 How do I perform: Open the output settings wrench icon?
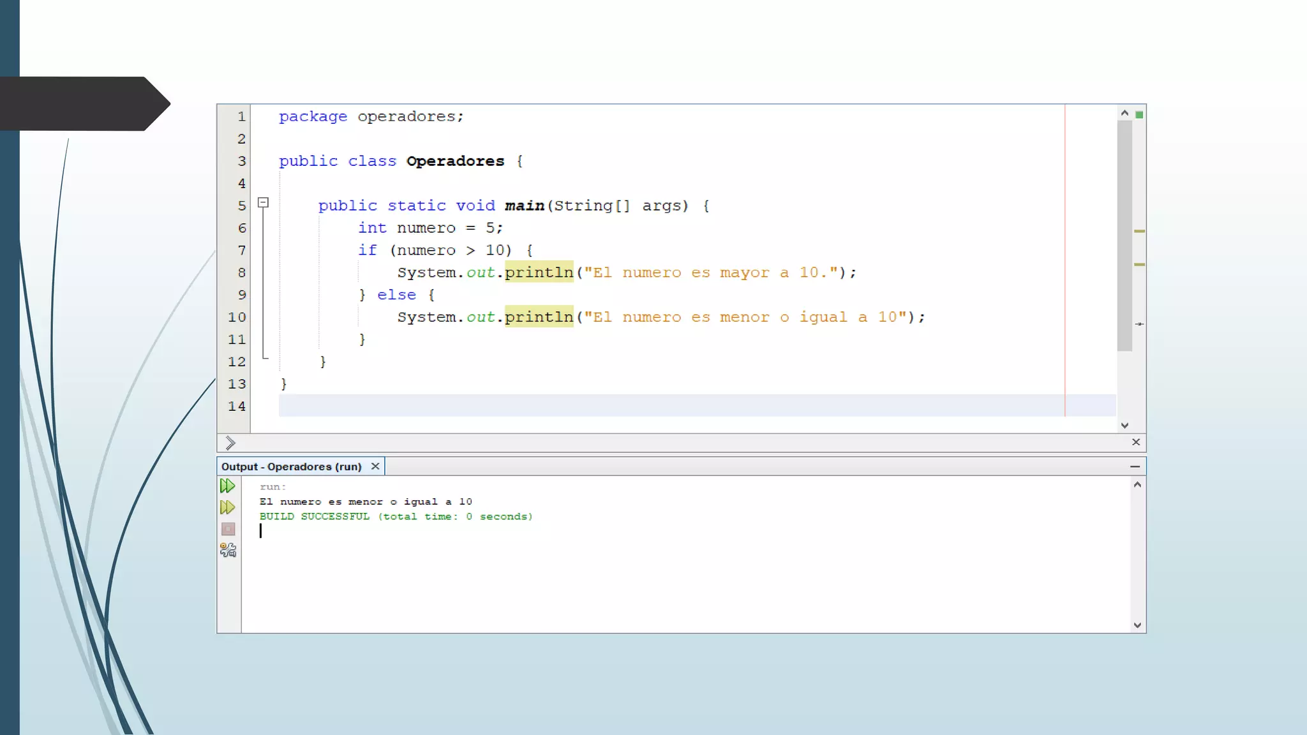click(x=228, y=550)
